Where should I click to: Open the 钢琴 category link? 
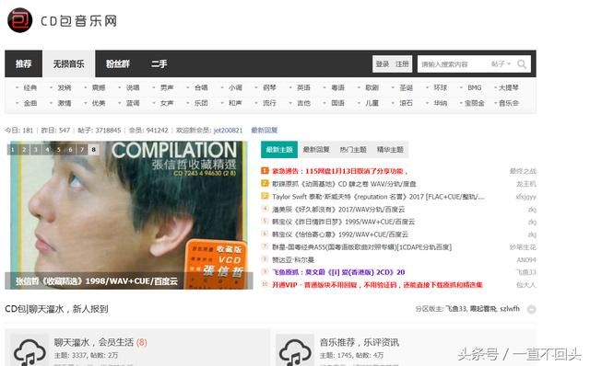point(269,88)
